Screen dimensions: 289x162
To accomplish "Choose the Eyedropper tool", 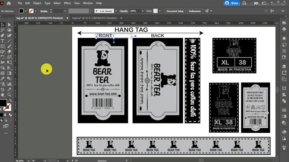I will point(3,79).
